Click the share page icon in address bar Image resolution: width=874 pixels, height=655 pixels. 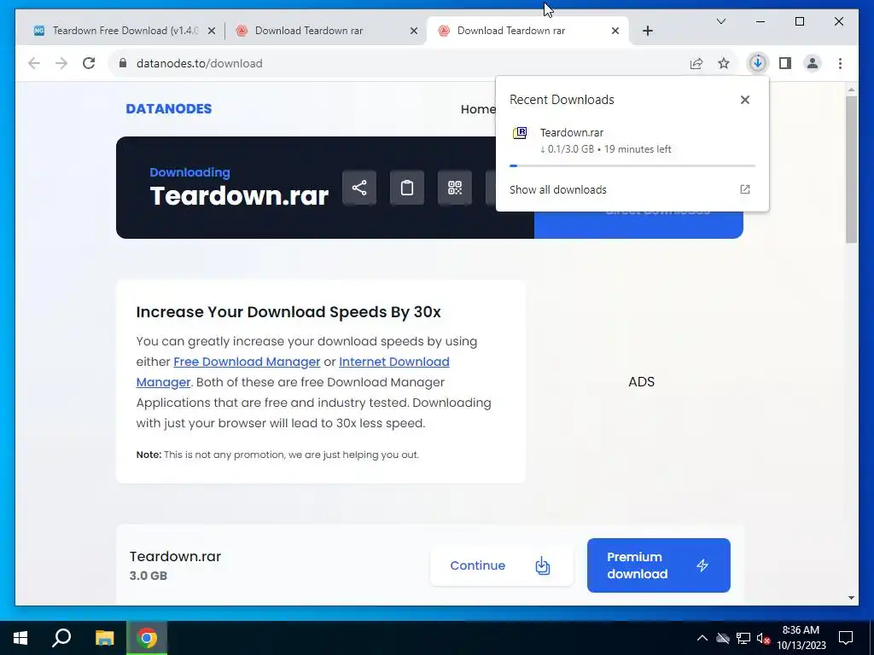tap(696, 63)
